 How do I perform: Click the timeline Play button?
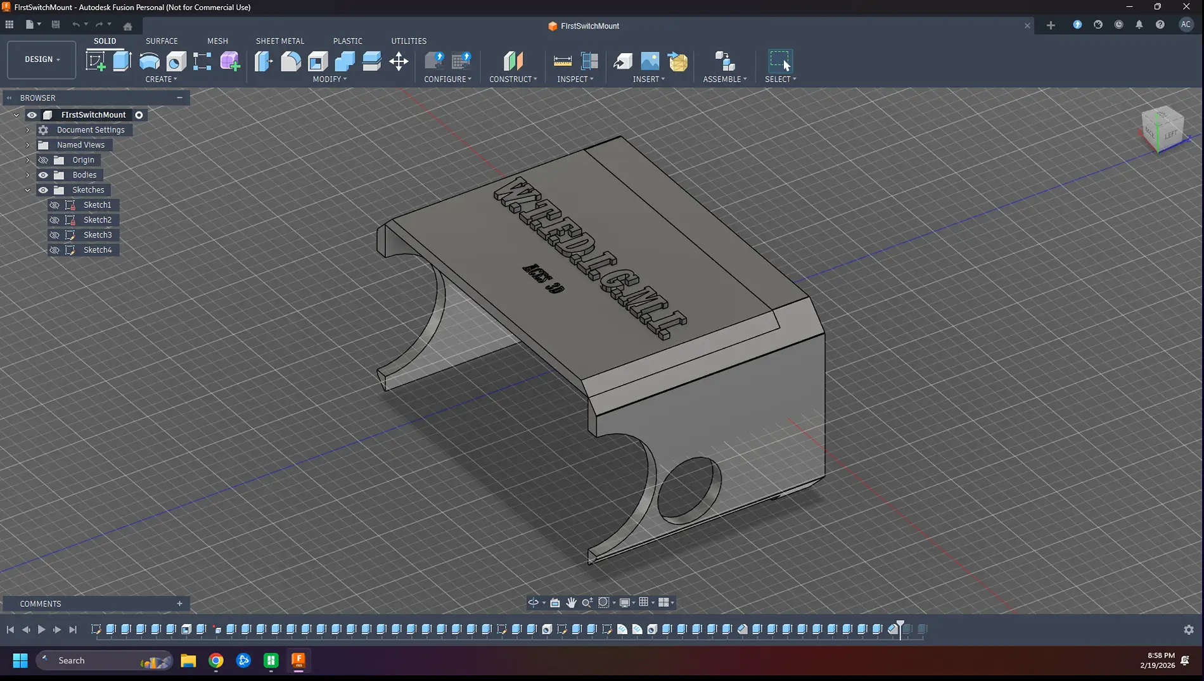pyautogui.click(x=41, y=629)
